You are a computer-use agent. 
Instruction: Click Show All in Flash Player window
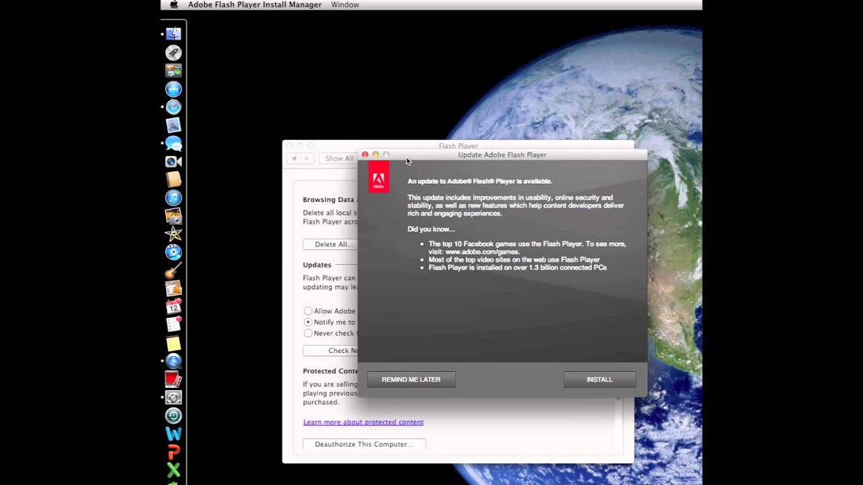(x=338, y=158)
